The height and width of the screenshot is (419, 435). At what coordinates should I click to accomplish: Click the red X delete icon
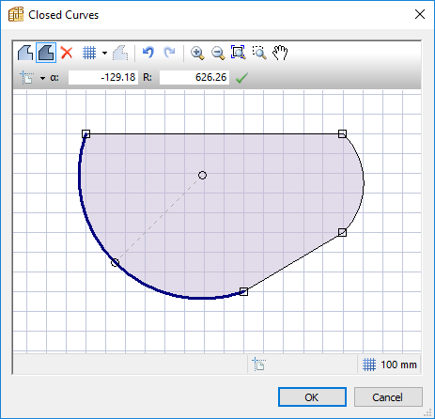(x=67, y=53)
